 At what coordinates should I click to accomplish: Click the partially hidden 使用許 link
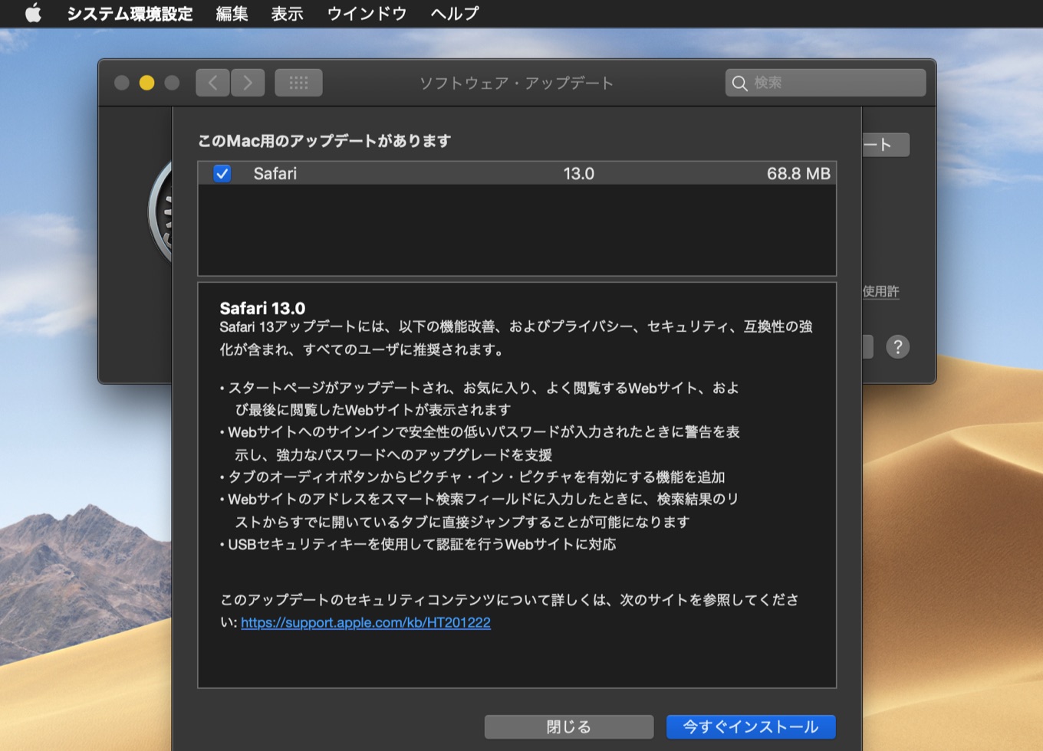[x=880, y=291]
